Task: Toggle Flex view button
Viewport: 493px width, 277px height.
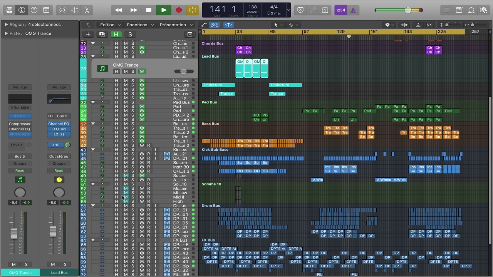Action: (x=215, y=25)
